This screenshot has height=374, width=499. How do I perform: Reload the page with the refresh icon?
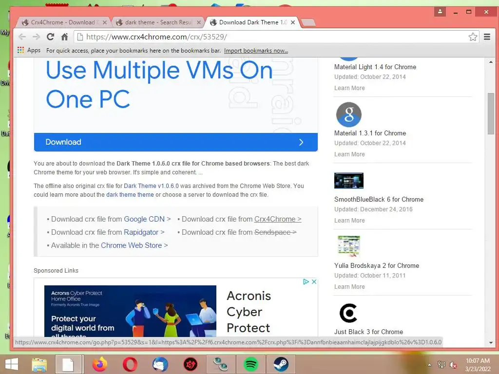point(50,37)
